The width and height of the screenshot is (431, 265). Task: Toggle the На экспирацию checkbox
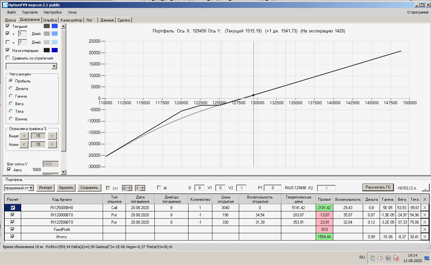tap(8, 51)
